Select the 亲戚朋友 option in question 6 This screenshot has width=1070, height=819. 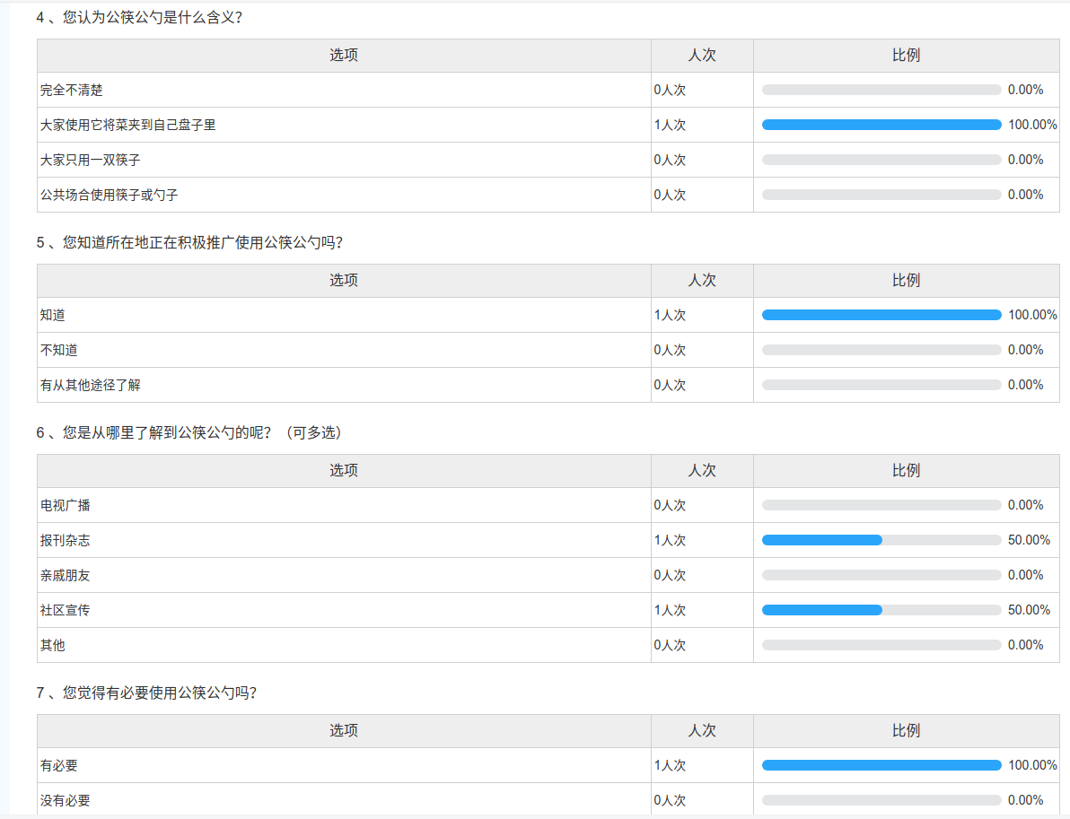point(66,575)
